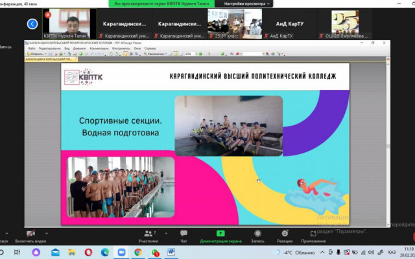The image size is (415, 259).
Task: Click the microphone icon in system tray
Action: point(338,253)
